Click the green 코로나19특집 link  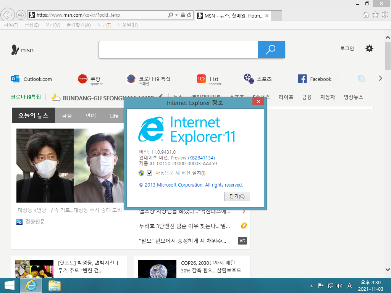[x=26, y=97]
